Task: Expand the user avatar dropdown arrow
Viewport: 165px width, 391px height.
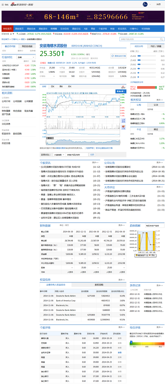Action: 150,5
